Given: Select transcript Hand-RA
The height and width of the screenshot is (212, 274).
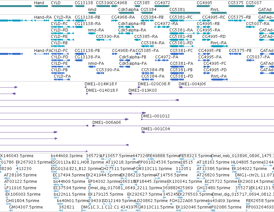Looking at the screenshot, I should tap(43, 17).
